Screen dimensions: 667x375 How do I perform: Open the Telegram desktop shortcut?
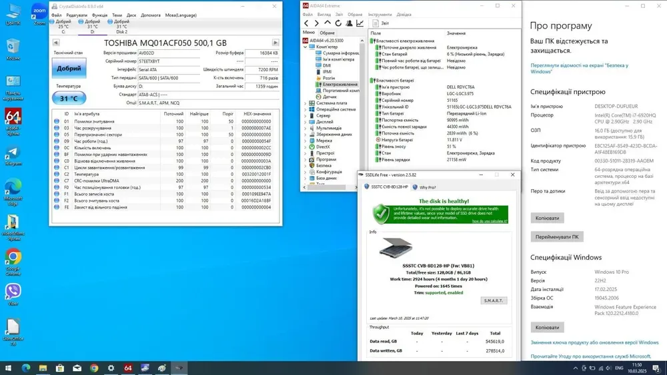tap(13, 154)
